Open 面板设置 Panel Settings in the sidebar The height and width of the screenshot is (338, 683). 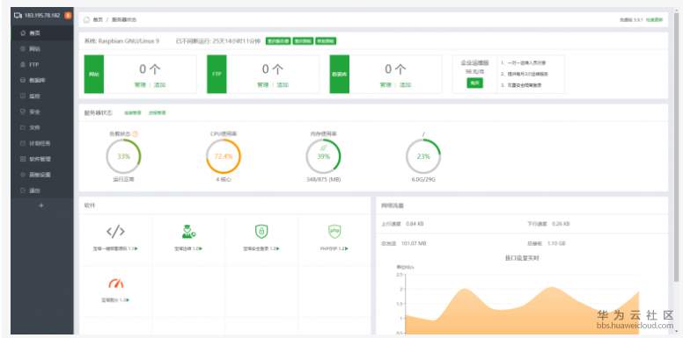42,175
